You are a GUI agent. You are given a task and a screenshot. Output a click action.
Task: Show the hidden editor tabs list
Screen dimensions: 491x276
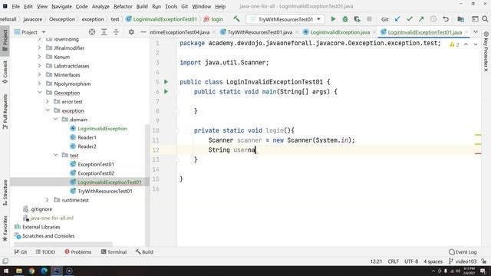(x=476, y=32)
